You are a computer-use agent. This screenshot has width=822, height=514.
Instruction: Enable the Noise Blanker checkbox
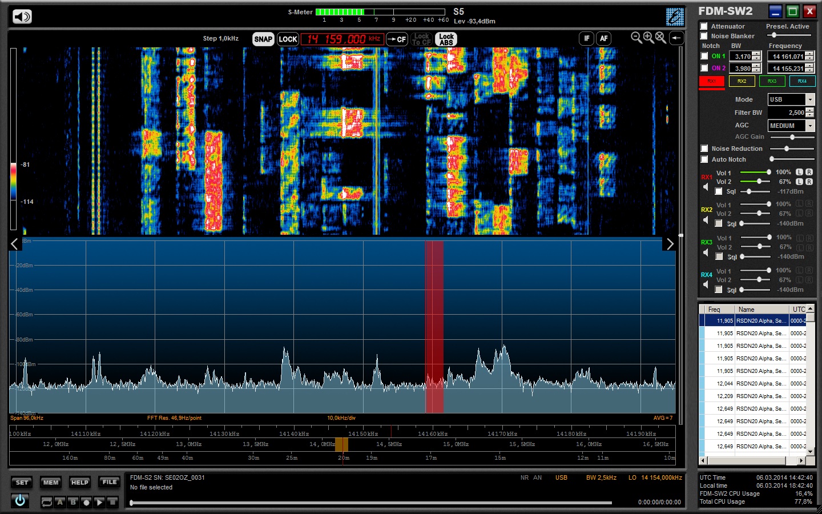[704, 36]
